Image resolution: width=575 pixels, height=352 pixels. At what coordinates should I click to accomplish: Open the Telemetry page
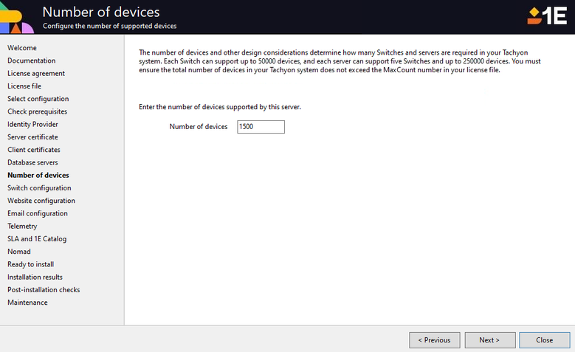22,226
